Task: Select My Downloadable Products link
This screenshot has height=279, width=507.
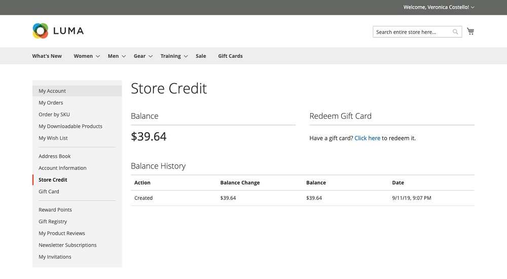Action: click(x=70, y=126)
